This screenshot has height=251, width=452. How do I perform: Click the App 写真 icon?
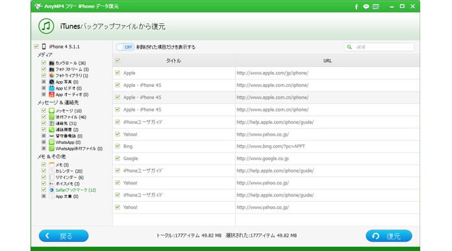pos(51,82)
